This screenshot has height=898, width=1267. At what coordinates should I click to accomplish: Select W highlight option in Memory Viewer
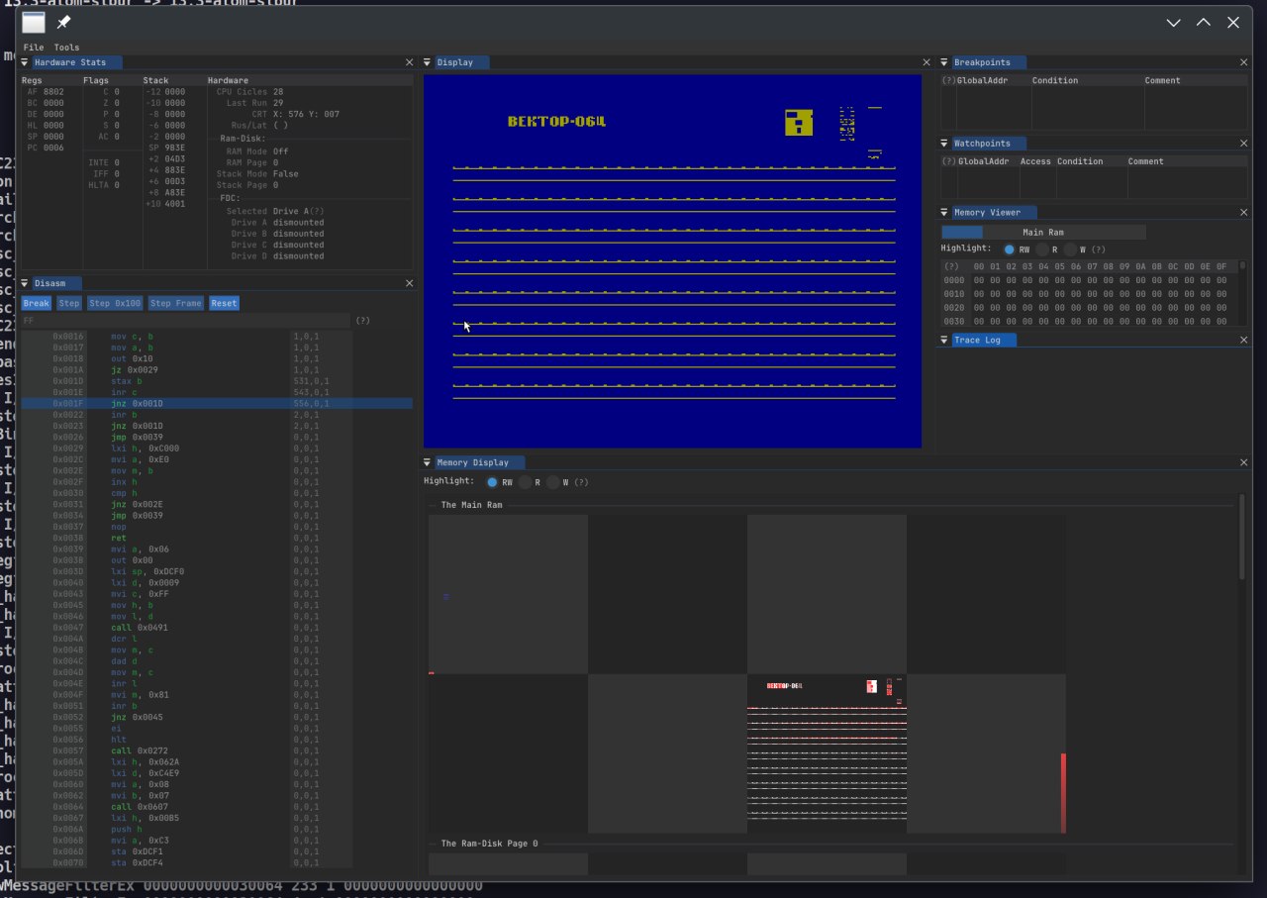coord(1071,249)
